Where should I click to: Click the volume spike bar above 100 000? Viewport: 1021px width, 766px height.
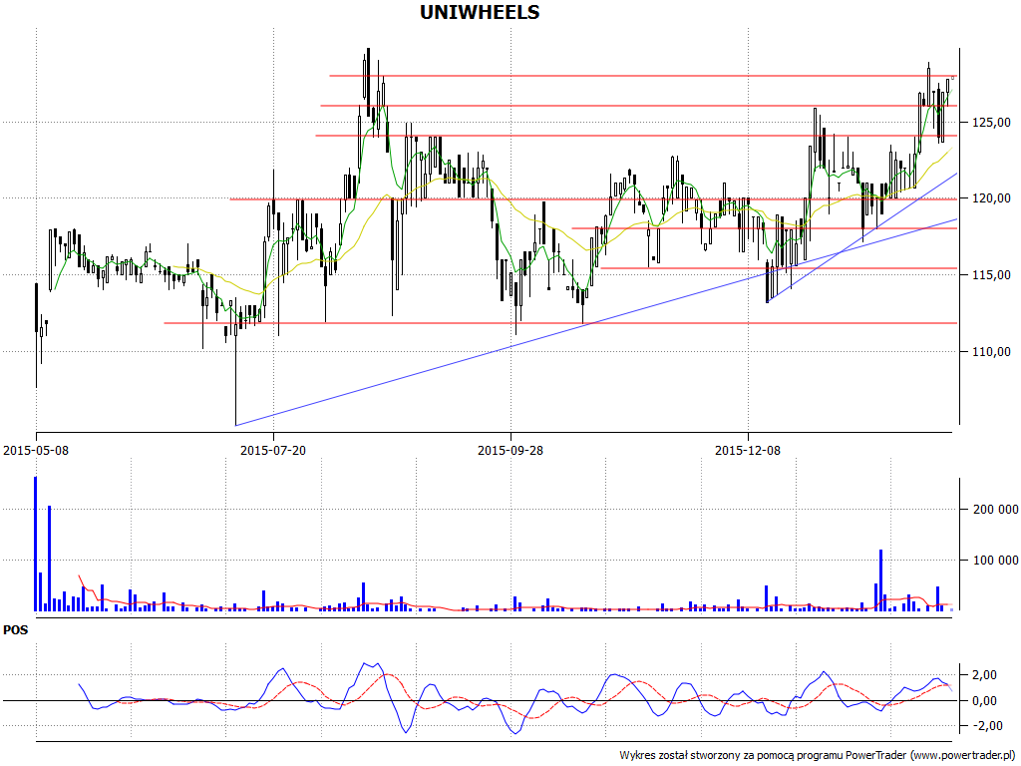pyautogui.click(x=881, y=580)
